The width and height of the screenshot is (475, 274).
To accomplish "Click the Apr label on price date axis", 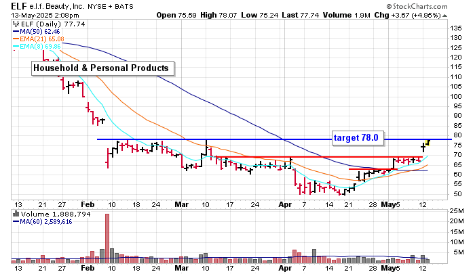I will [x=285, y=204].
